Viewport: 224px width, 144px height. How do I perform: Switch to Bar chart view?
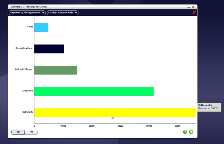pos(18,132)
